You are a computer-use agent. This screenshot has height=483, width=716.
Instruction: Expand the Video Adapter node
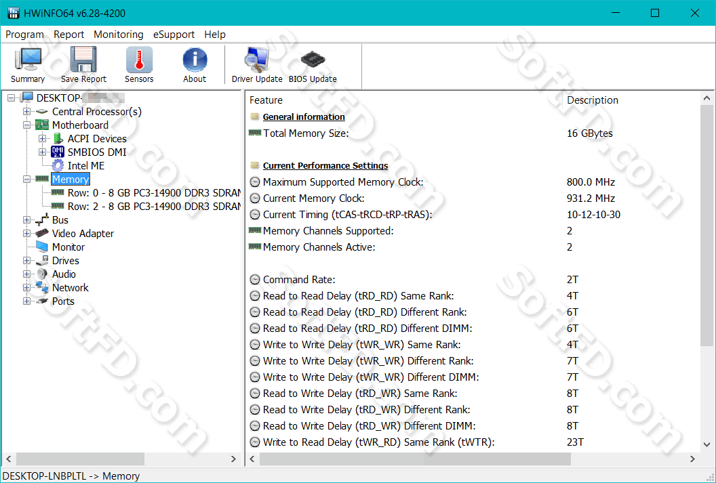[26, 234]
